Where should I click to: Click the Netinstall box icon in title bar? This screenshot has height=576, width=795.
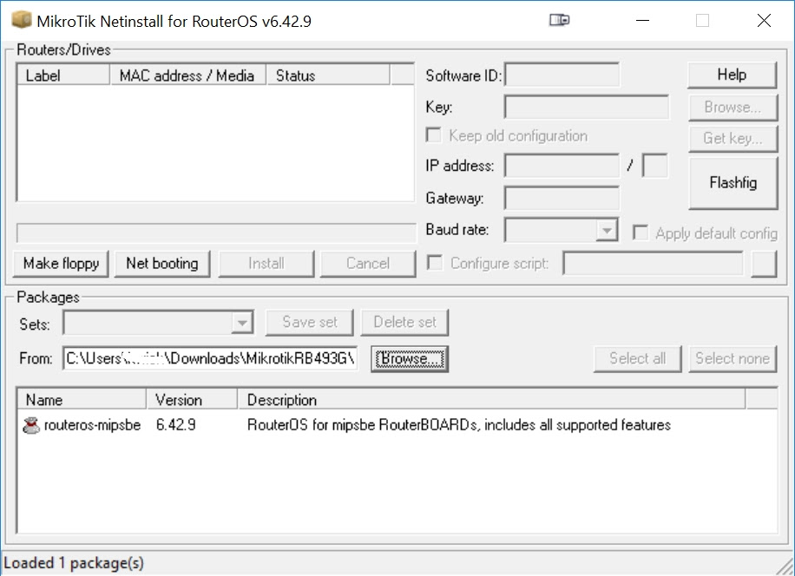click(x=22, y=20)
